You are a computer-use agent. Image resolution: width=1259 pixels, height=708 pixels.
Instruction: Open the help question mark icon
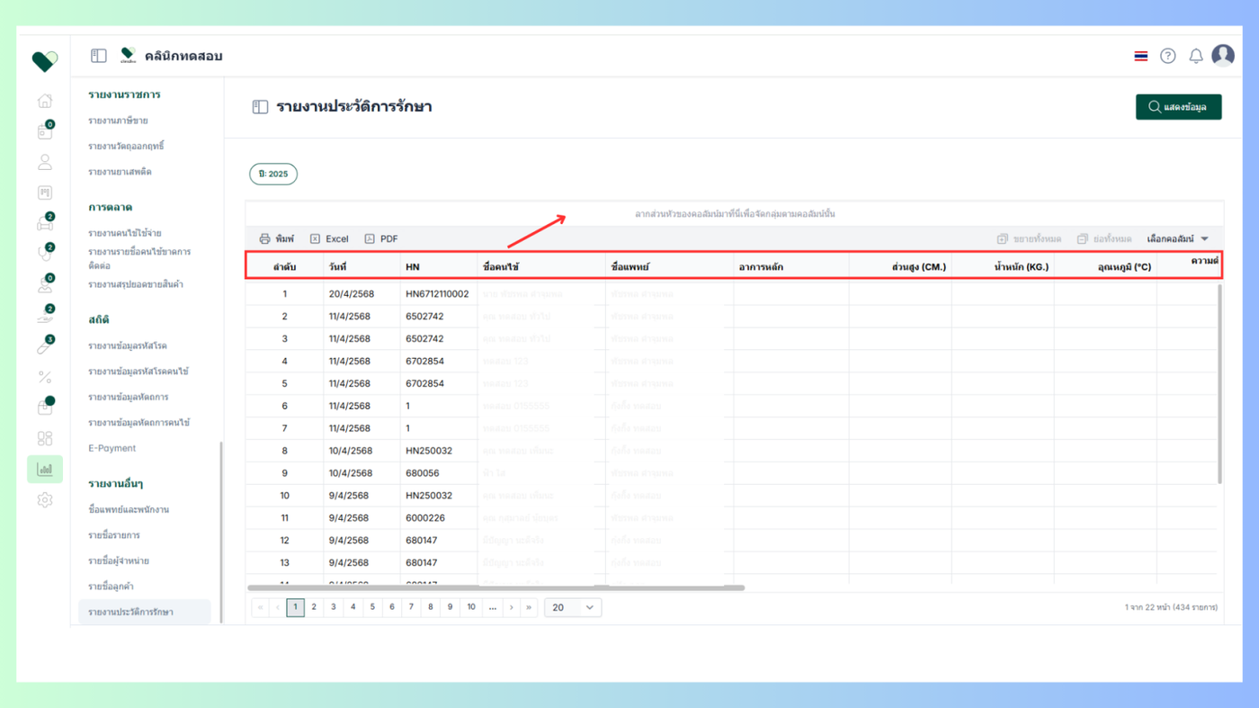tap(1167, 56)
